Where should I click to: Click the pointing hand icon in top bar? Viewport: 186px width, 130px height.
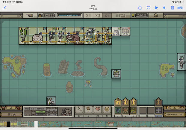click(x=30, y=15)
